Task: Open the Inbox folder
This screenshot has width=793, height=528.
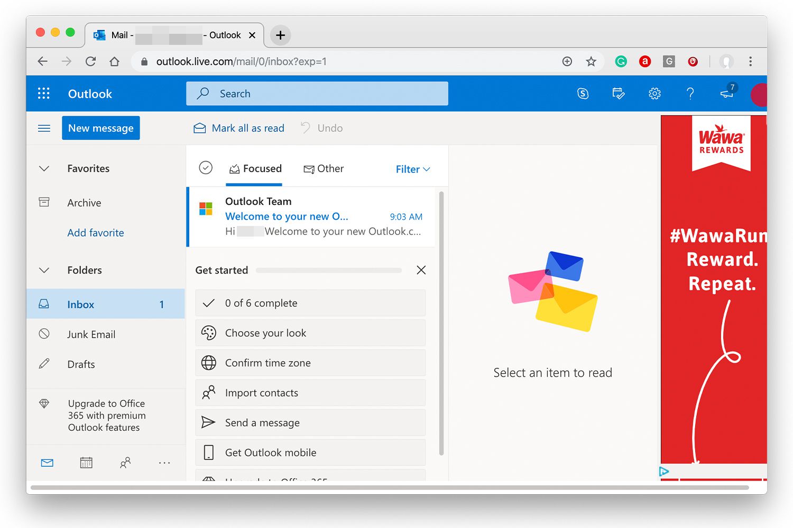Action: tap(106, 304)
